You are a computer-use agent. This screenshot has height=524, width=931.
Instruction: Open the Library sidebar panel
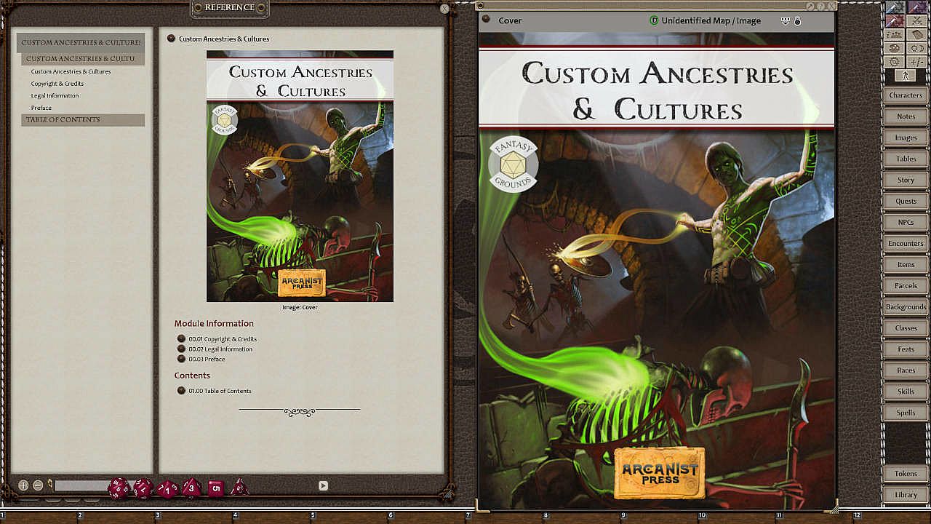906,494
